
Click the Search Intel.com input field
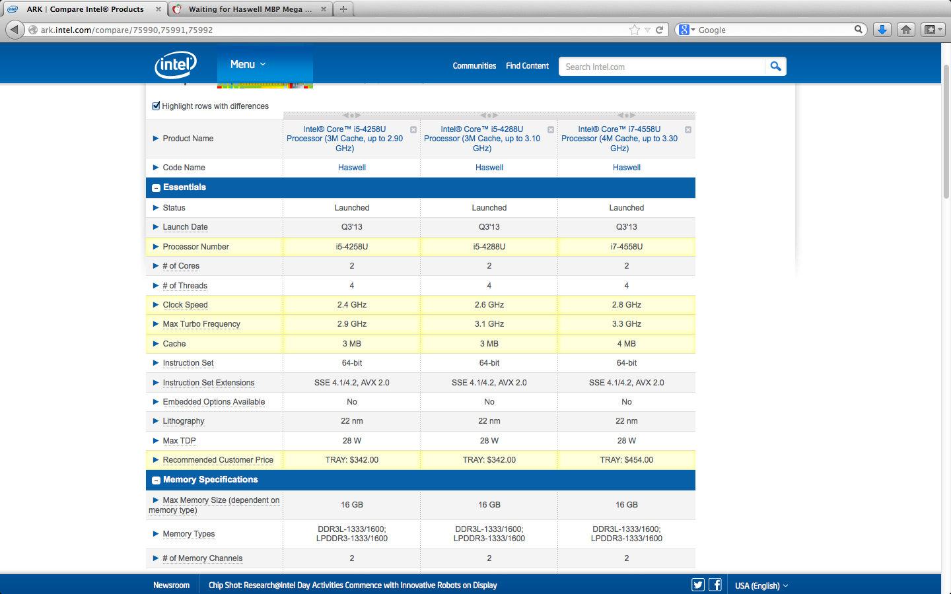(662, 67)
